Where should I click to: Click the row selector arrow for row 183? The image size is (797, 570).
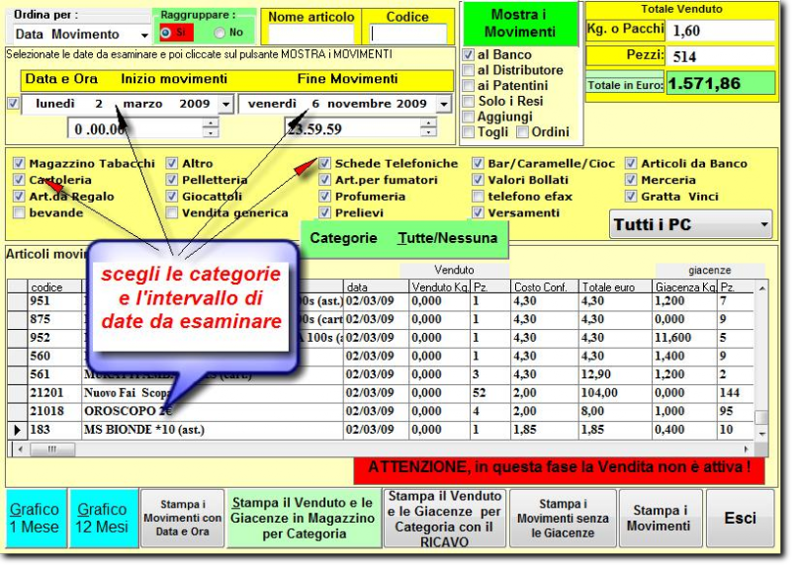(17, 430)
